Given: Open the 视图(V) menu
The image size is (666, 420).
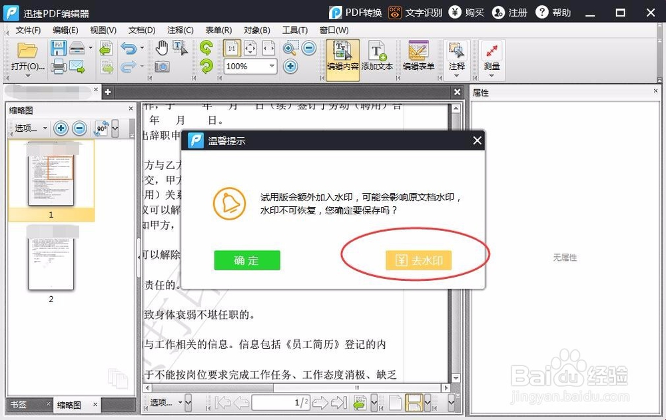Looking at the screenshot, I should point(103,30).
